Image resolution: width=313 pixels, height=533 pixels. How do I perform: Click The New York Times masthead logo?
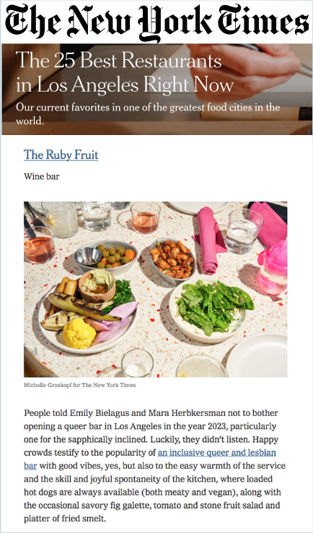point(156,21)
